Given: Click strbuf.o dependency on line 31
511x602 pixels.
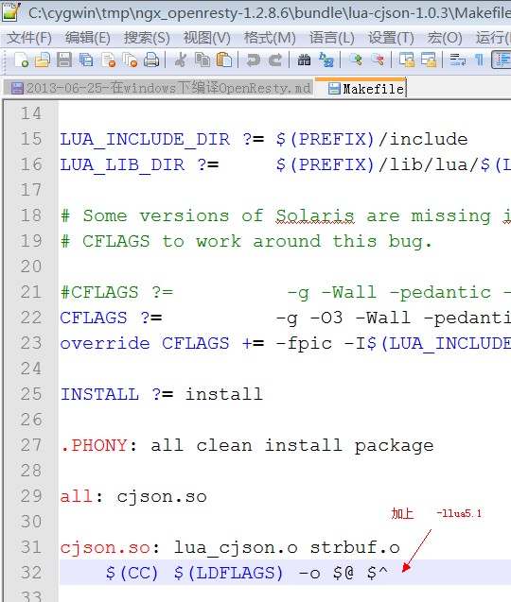Looking at the screenshot, I should [355, 547].
